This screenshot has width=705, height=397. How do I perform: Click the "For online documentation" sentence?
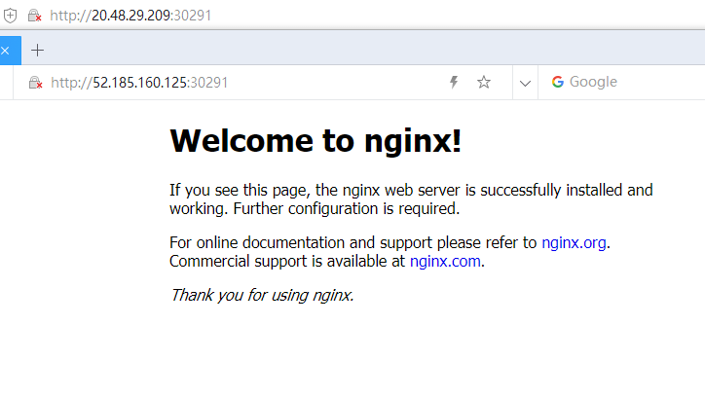pyautogui.click(x=353, y=242)
